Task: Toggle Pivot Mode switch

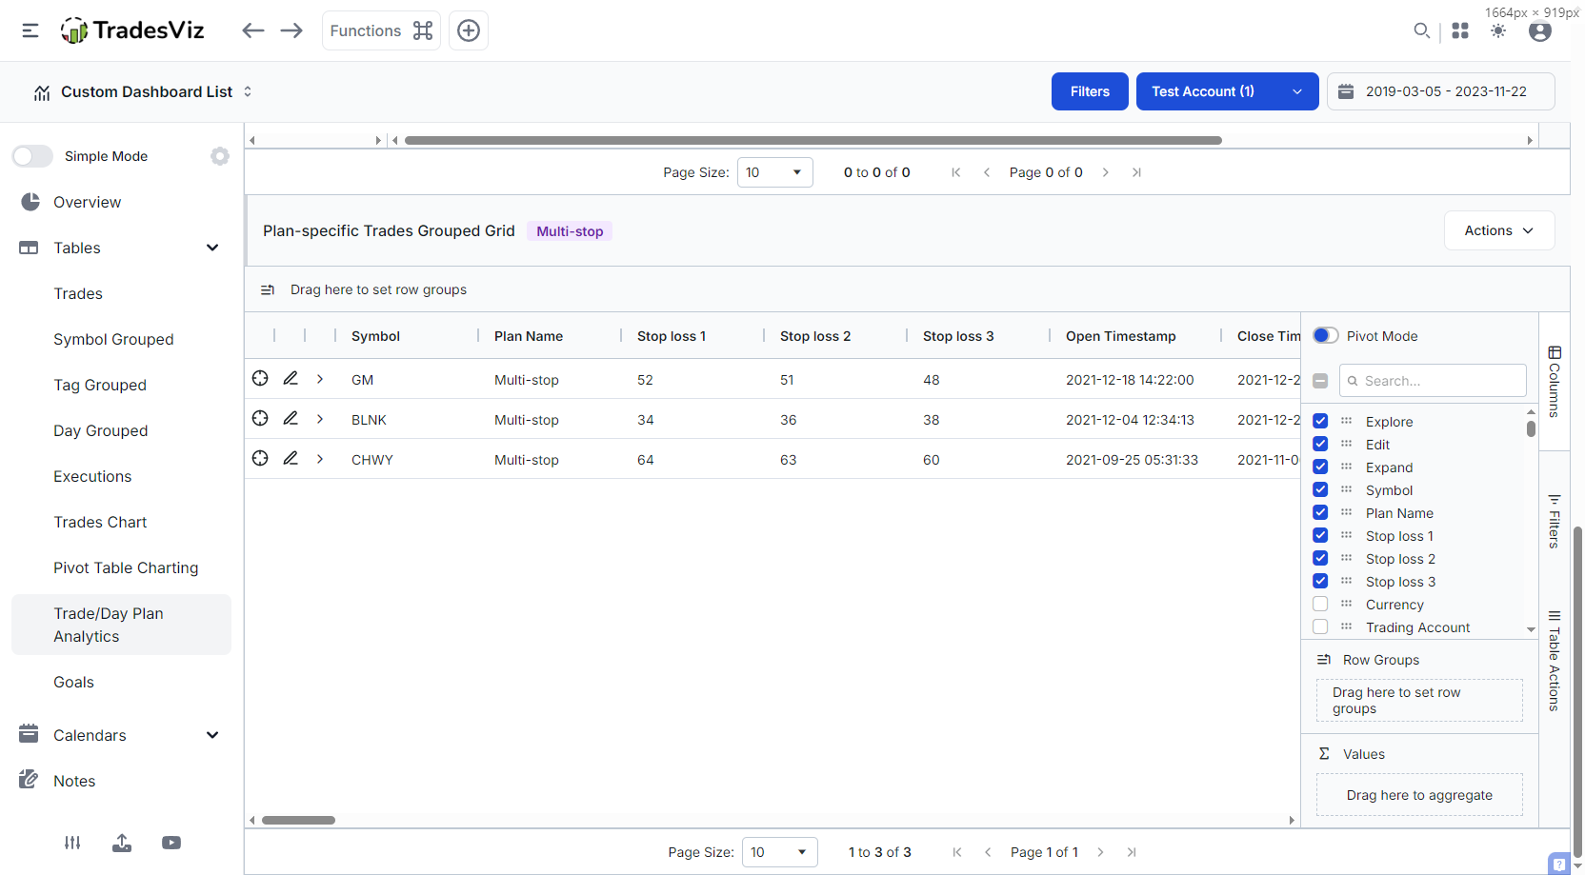Action: [x=1326, y=335]
